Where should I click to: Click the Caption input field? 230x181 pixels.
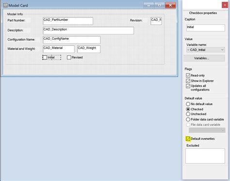click(x=206, y=28)
